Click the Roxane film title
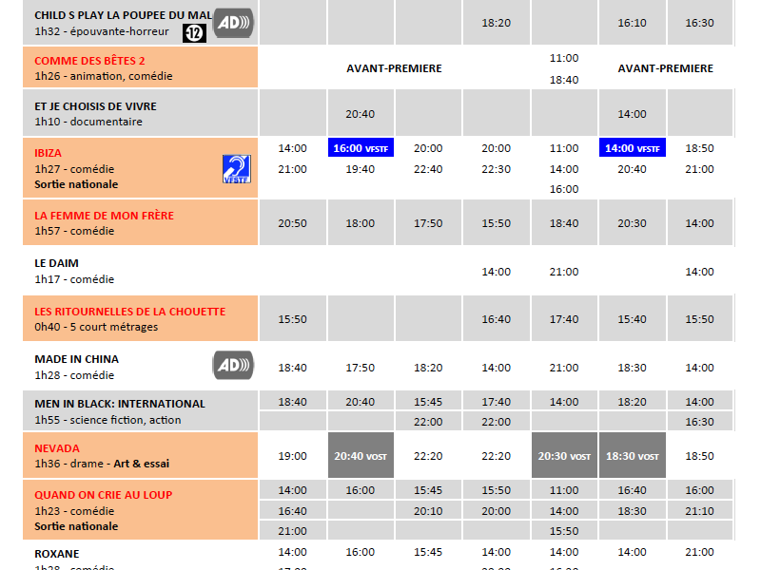761x570 pixels. coord(57,554)
